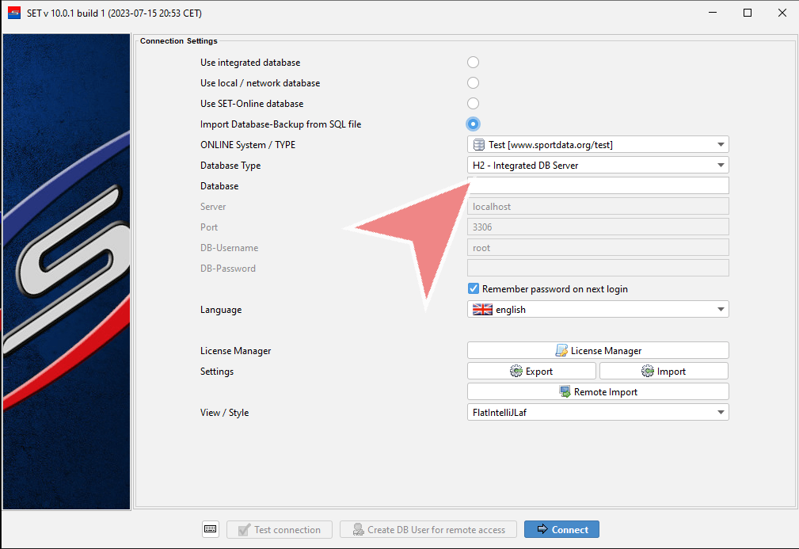The width and height of the screenshot is (799, 549).
Task: Uncheck Remember password on next login
Action: coord(474,289)
